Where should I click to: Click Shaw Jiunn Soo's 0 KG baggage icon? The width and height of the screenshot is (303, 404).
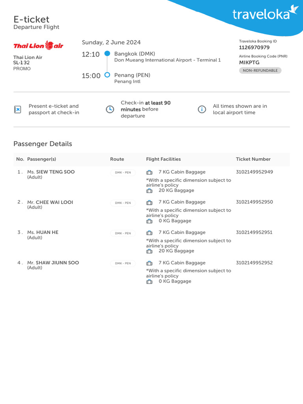pos(149,282)
